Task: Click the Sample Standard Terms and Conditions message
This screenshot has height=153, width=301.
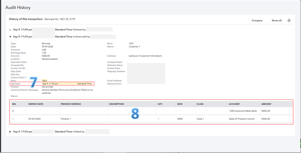Action: [67, 92]
